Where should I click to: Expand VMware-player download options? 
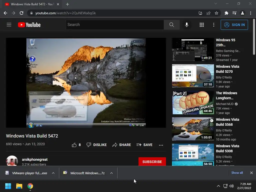click(x=53, y=173)
